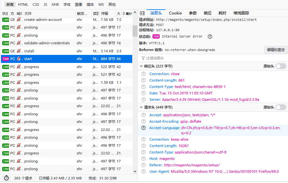288x183 pixels.
Task: Select the validate-admin-credentials request row
Action: pos(47,43)
